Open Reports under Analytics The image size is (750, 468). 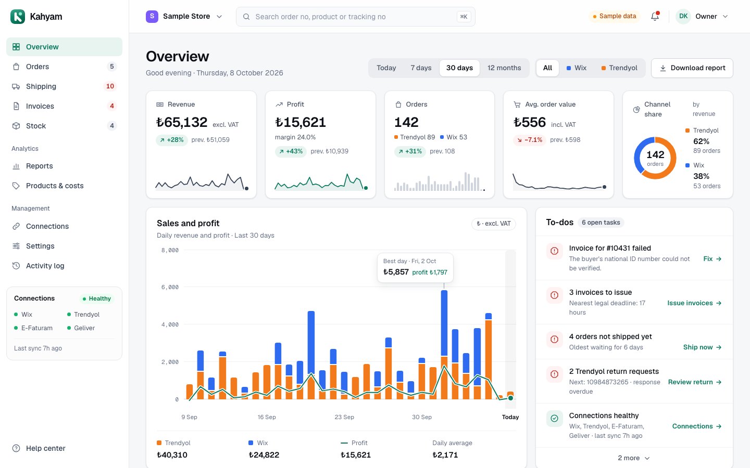[x=65, y=166]
